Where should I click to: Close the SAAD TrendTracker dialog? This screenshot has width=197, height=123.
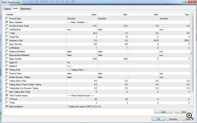[192, 2]
